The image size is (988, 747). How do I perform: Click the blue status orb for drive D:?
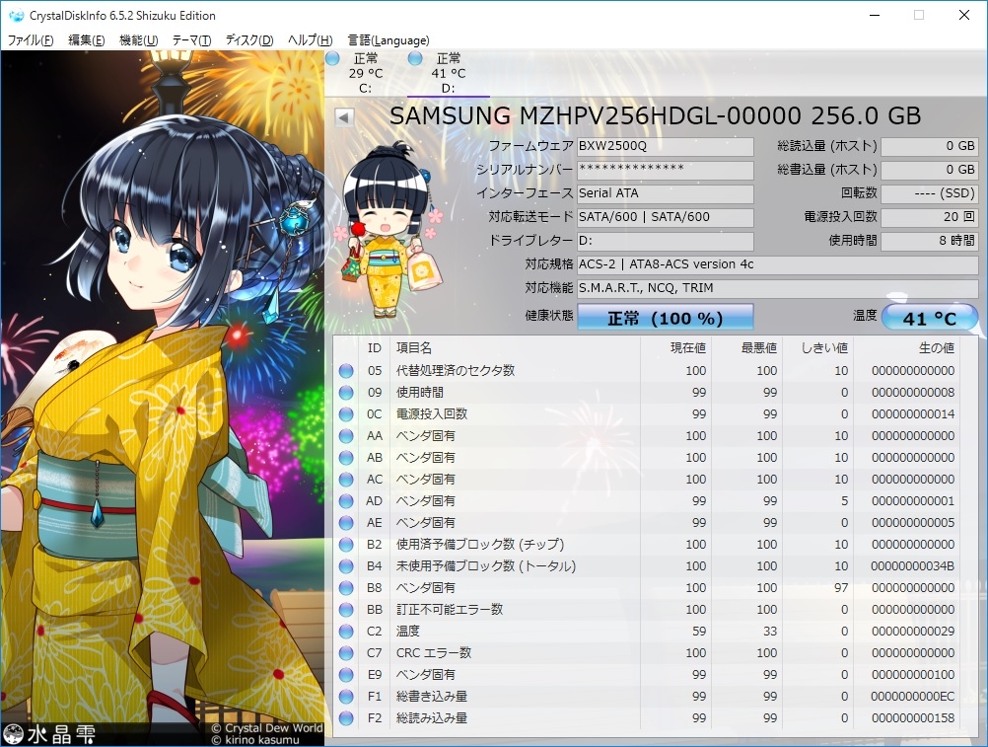tap(415, 58)
